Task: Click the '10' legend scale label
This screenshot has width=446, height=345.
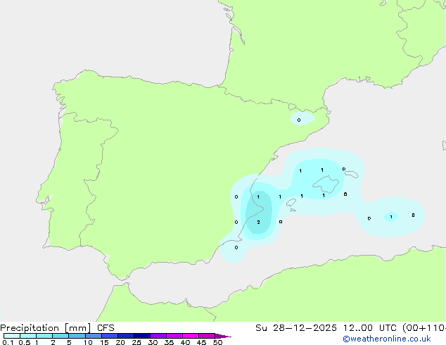Action: [x=88, y=342]
